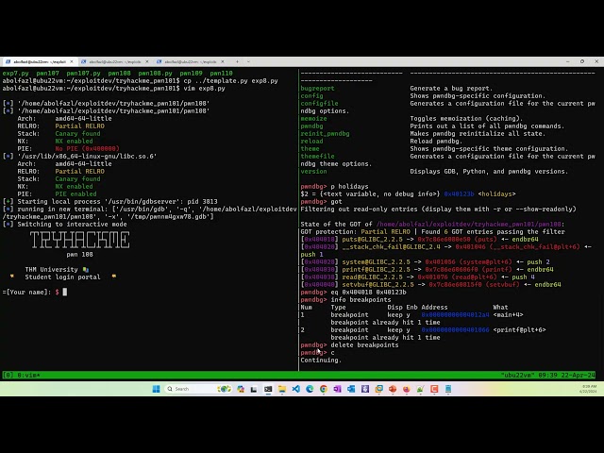Click the 'Continuing.' output line
The image size is (604, 453).
click(x=321, y=361)
